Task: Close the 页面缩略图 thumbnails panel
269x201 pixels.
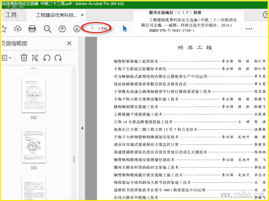Action: tap(69, 43)
